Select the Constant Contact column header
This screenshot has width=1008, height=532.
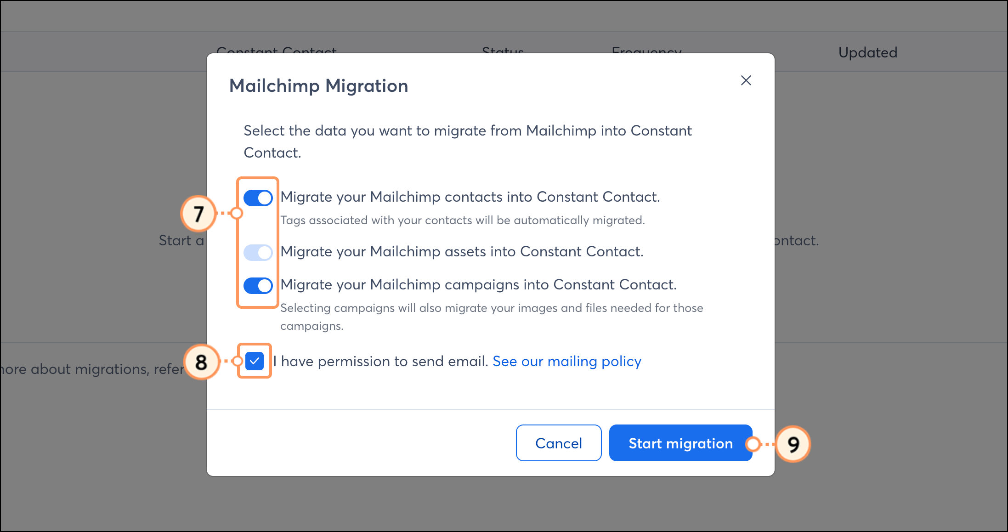[x=277, y=52]
